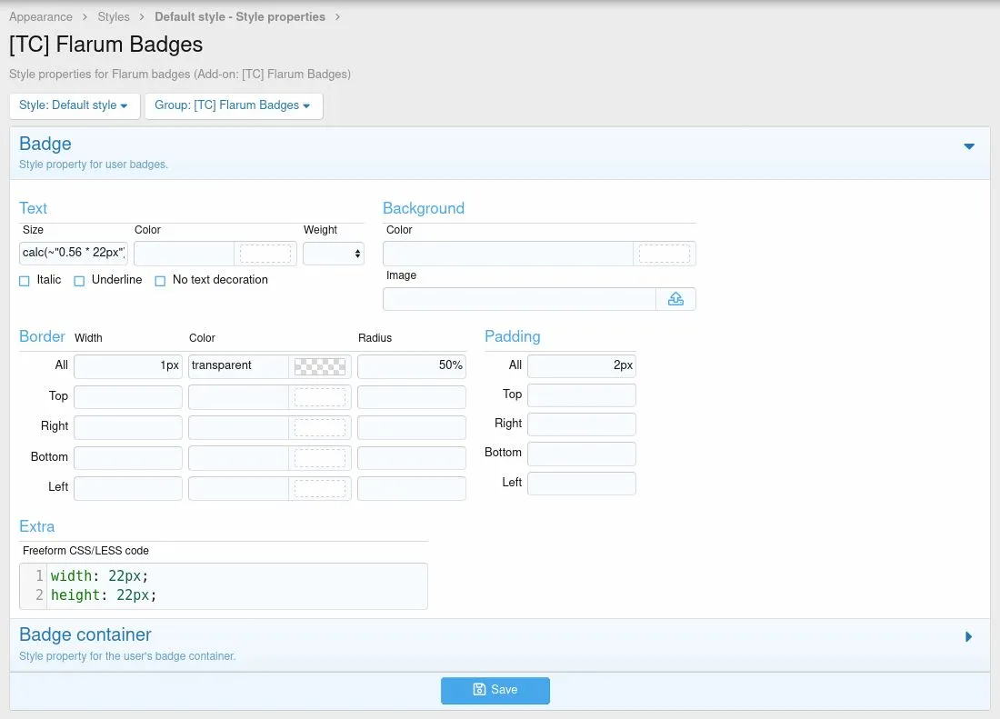Click the transparent border color swatch

[320, 366]
